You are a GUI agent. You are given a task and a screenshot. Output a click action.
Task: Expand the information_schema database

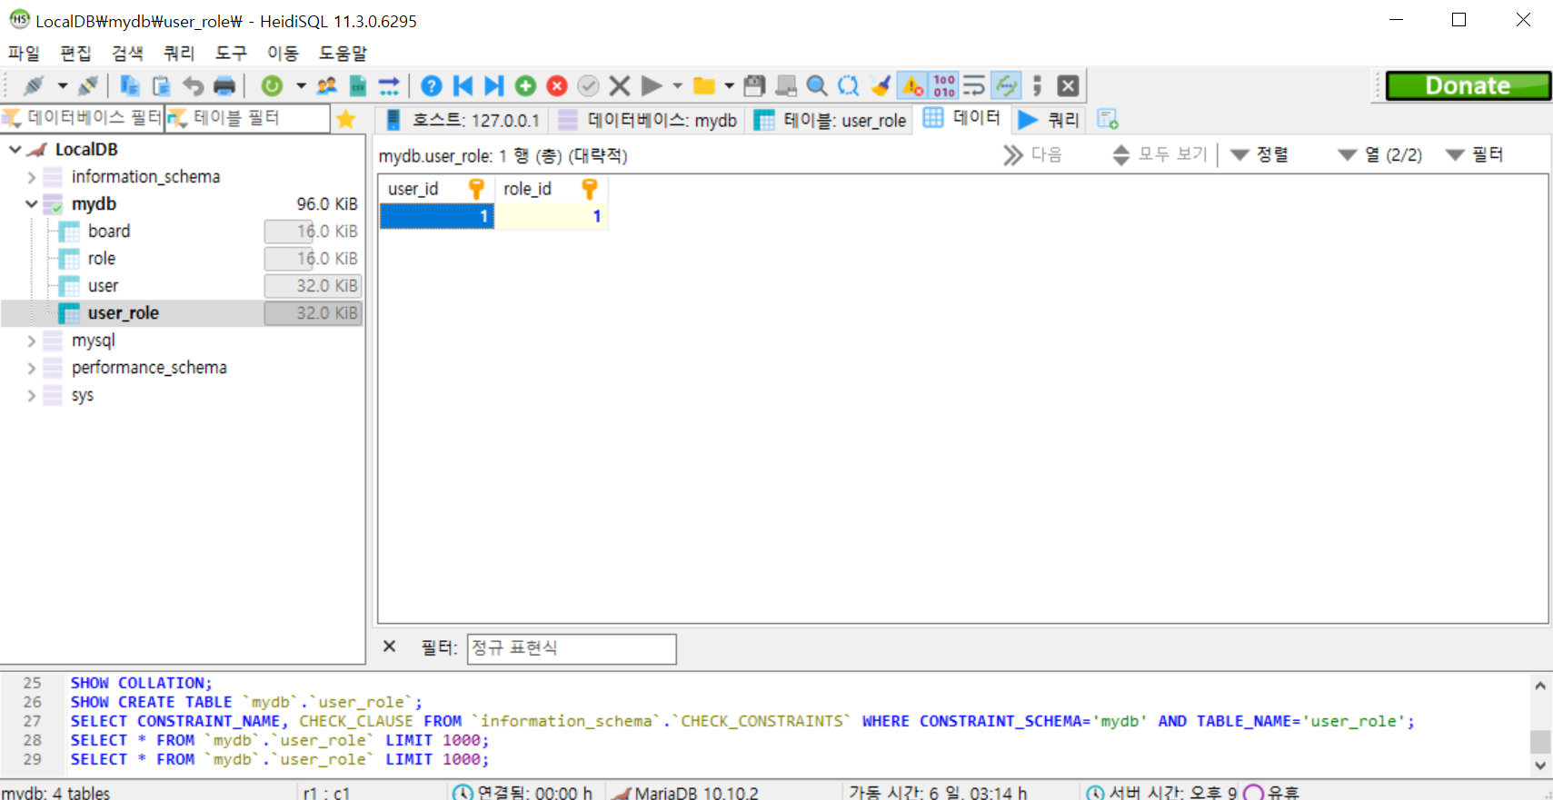31,177
